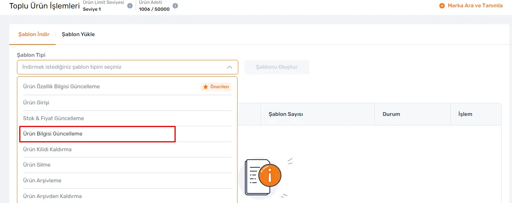Viewport: 512px width, 203px height.
Task: Select Ürün Girişi option
Action: (x=127, y=103)
